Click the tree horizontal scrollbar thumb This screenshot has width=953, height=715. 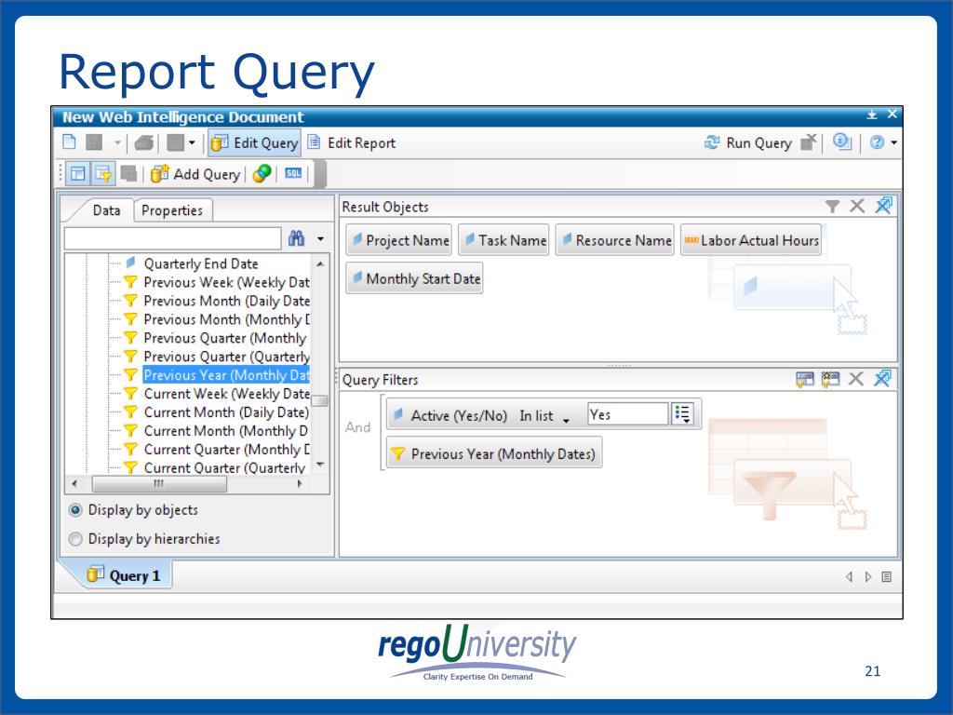pos(159,484)
